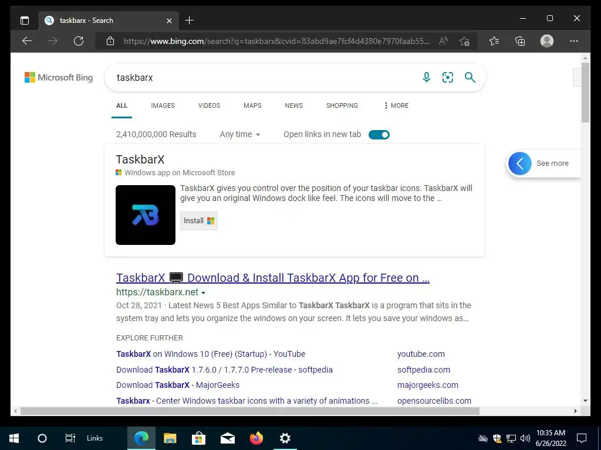Click the horizontal scrollbar right arrow
Viewport: 601px width, 450px height.
click(x=575, y=411)
